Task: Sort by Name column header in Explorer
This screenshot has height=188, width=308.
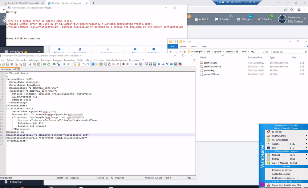Action: [203, 58]
